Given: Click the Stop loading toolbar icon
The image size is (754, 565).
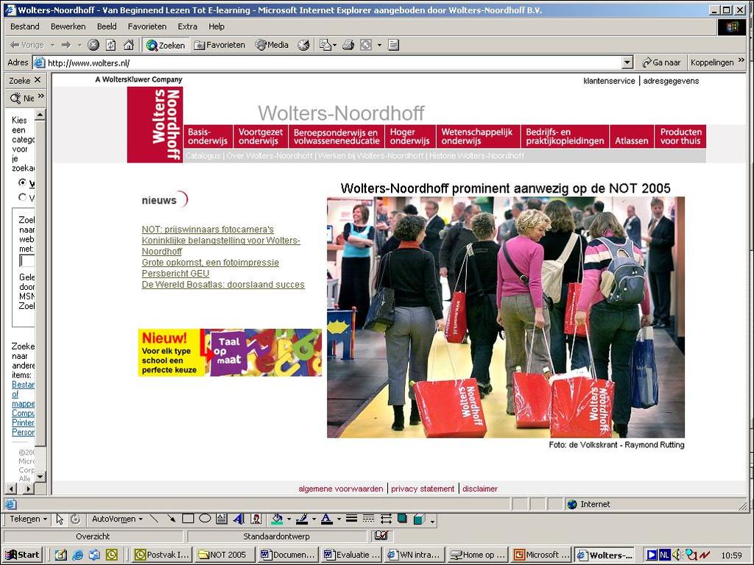Looking at the screenshot, I should pyautogui.click(x=94, y=45).
